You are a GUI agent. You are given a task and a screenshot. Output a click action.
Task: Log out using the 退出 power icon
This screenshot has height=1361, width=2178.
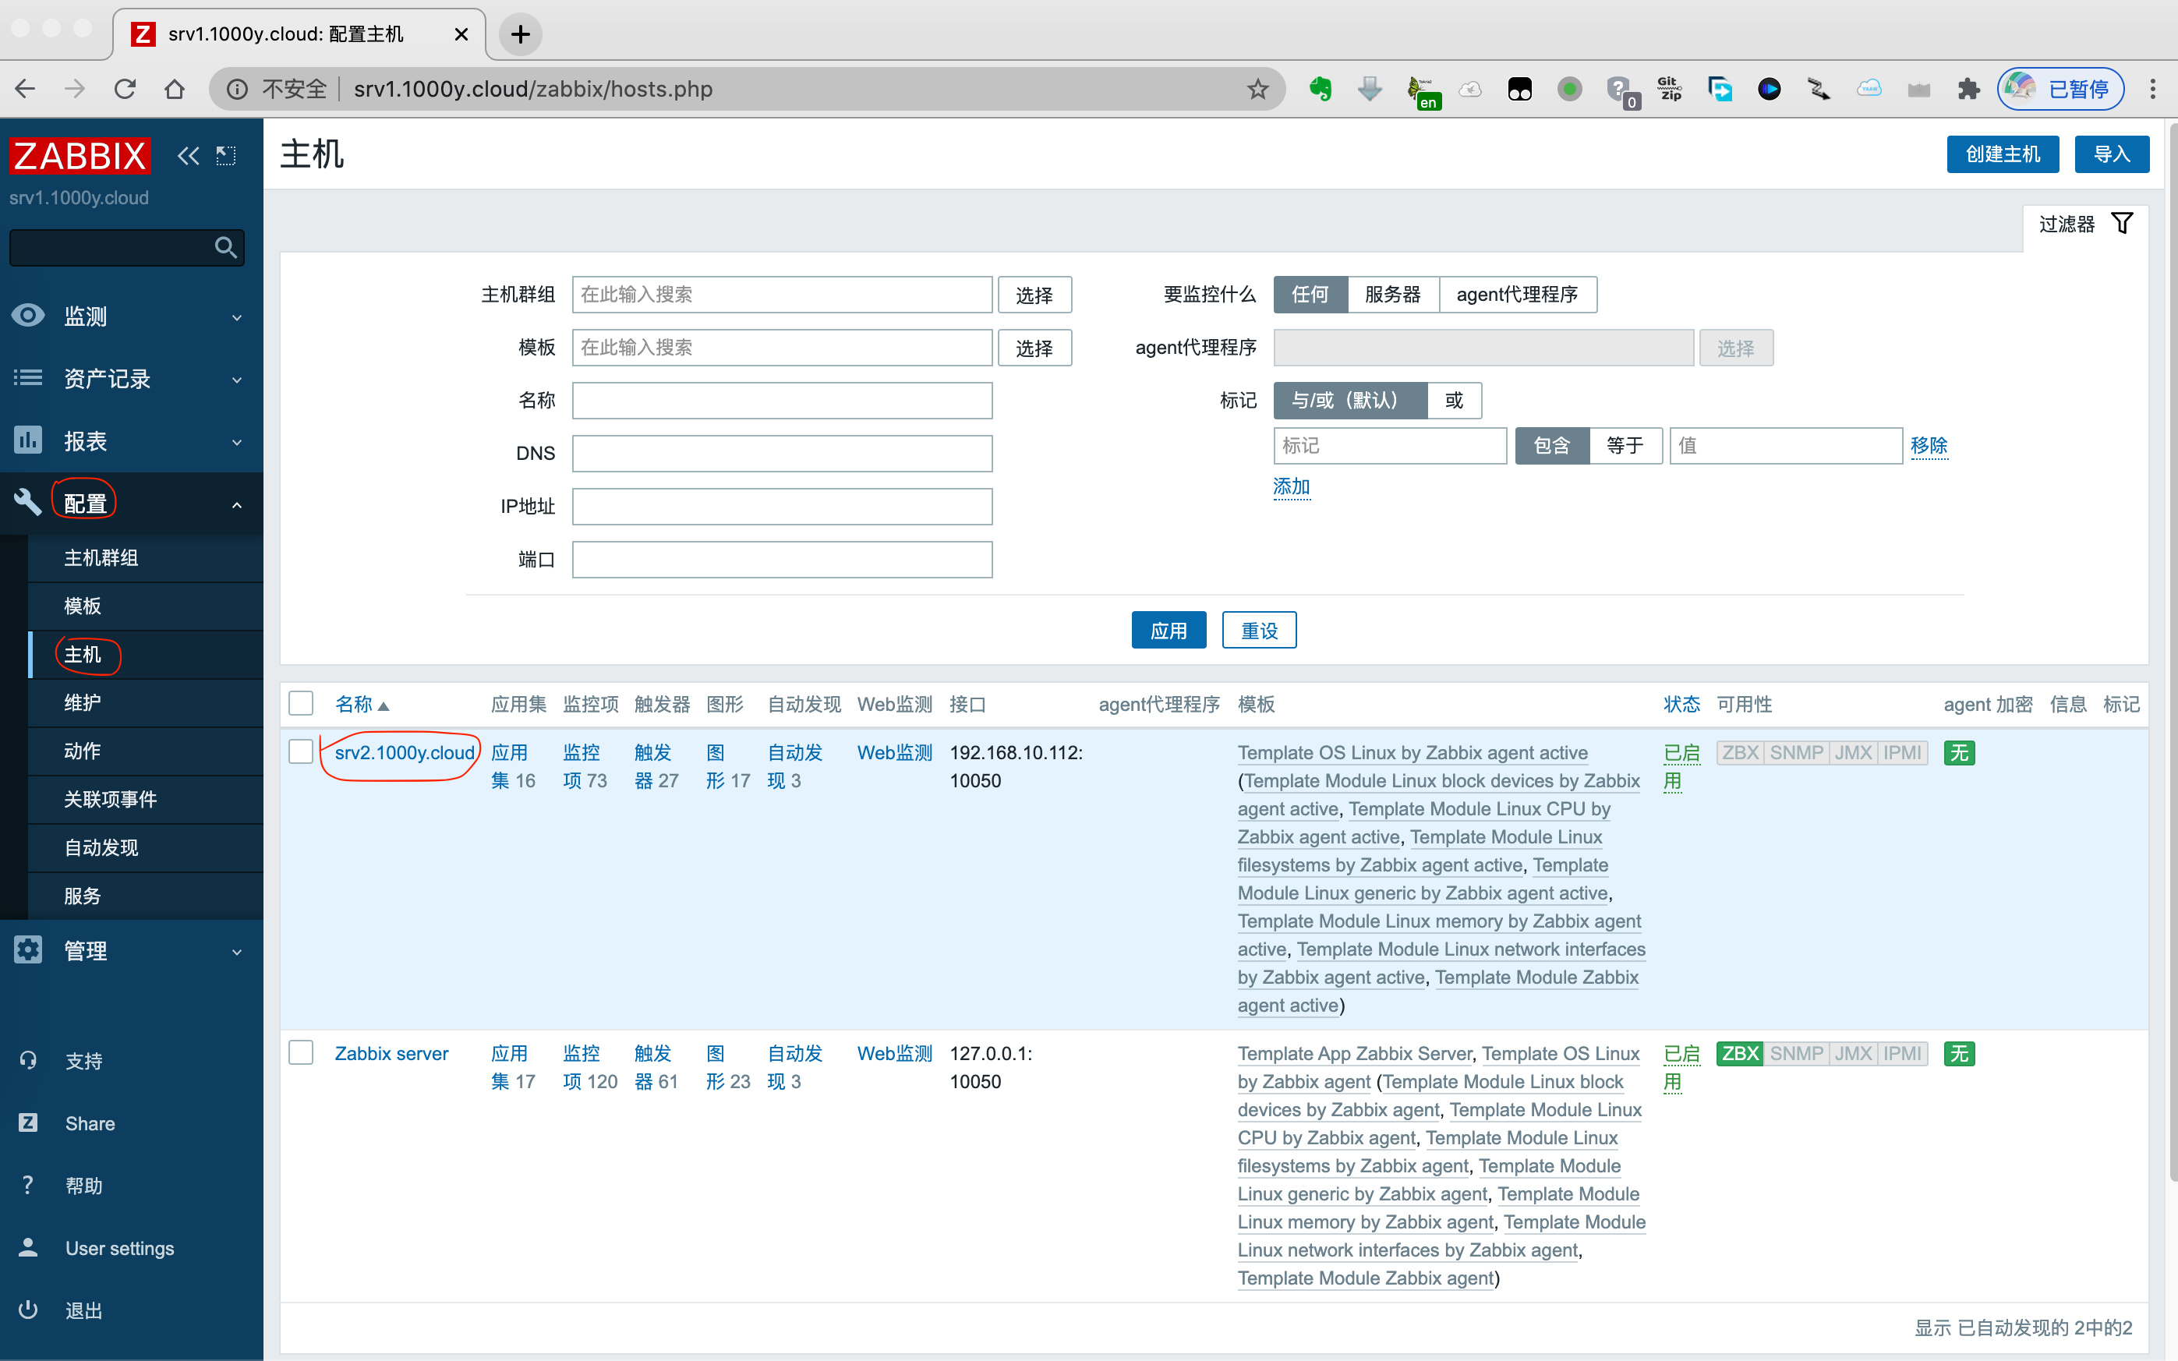pos(28,1310)
